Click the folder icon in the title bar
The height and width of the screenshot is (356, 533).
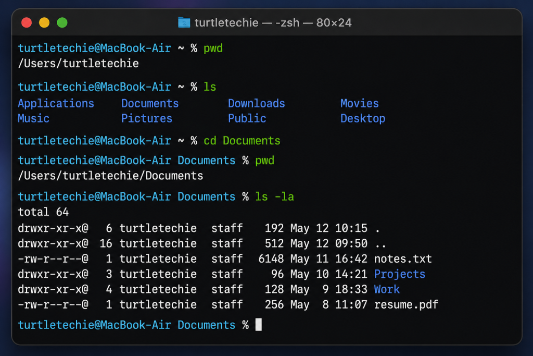pyautogui.click(x=184, y=22)
